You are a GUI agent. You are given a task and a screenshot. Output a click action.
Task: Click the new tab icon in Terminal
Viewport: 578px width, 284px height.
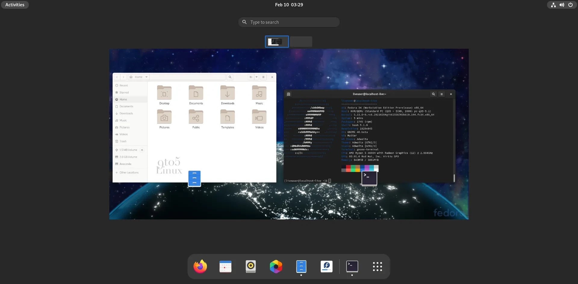click(288, 94)
